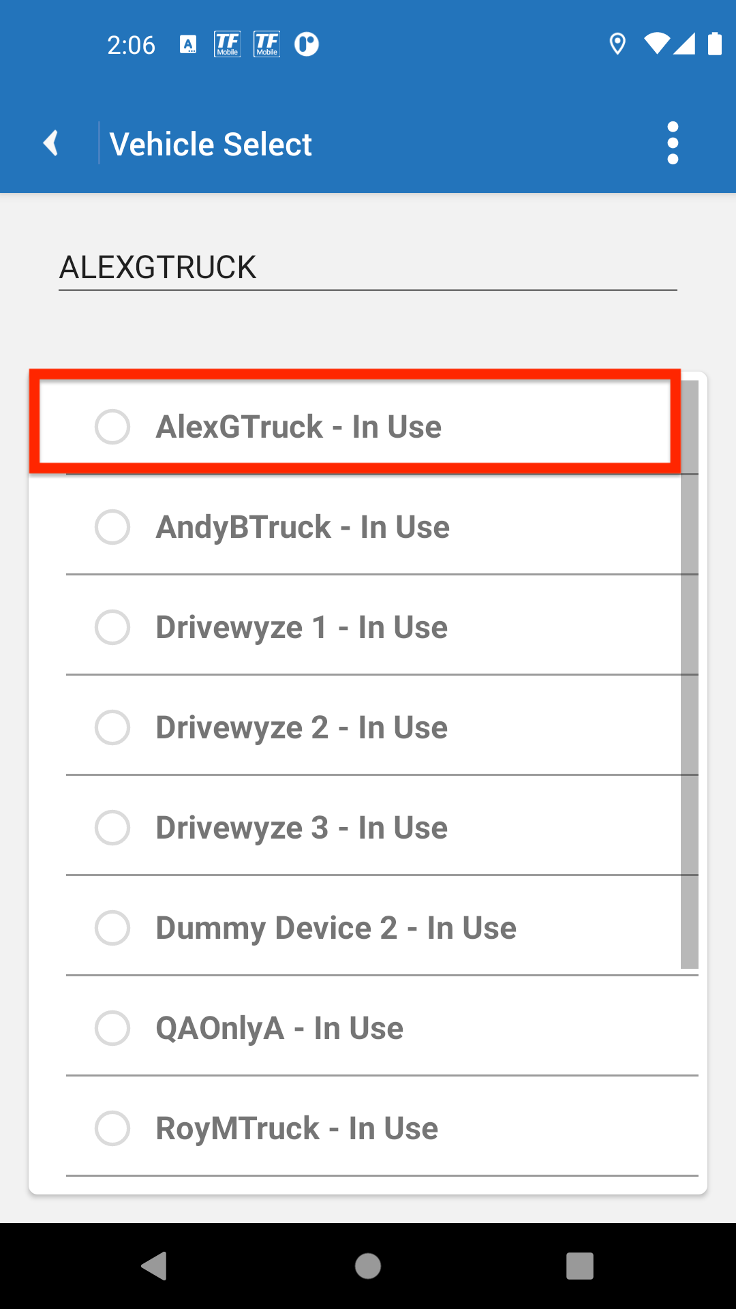Tap the keyboard 'A' notification icon
This screenshot has height=1309, width=736.
[188, 44]
